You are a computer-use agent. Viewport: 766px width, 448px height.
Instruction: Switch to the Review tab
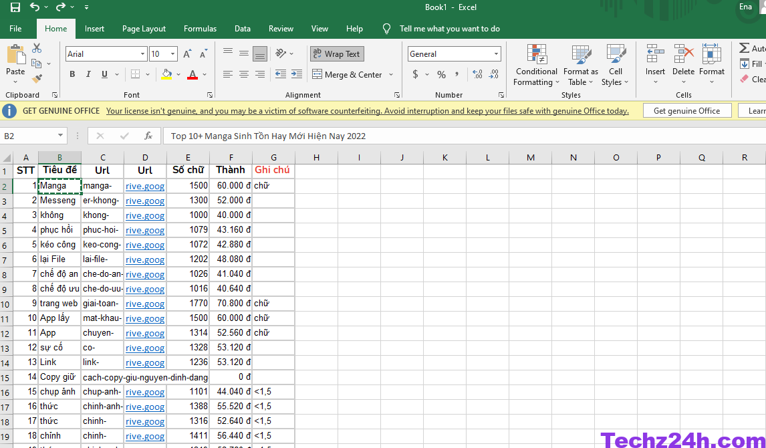(281, 29)
